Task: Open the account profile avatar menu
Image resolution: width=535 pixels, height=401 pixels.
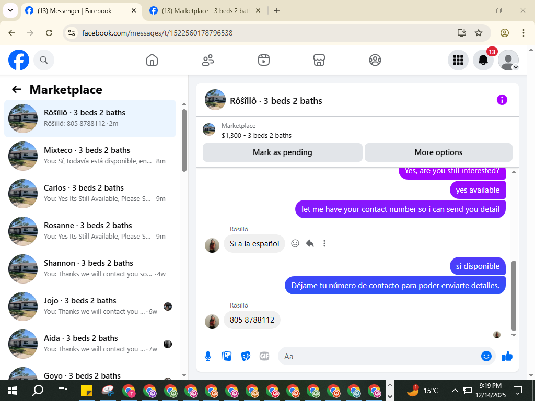Action: 508,60
